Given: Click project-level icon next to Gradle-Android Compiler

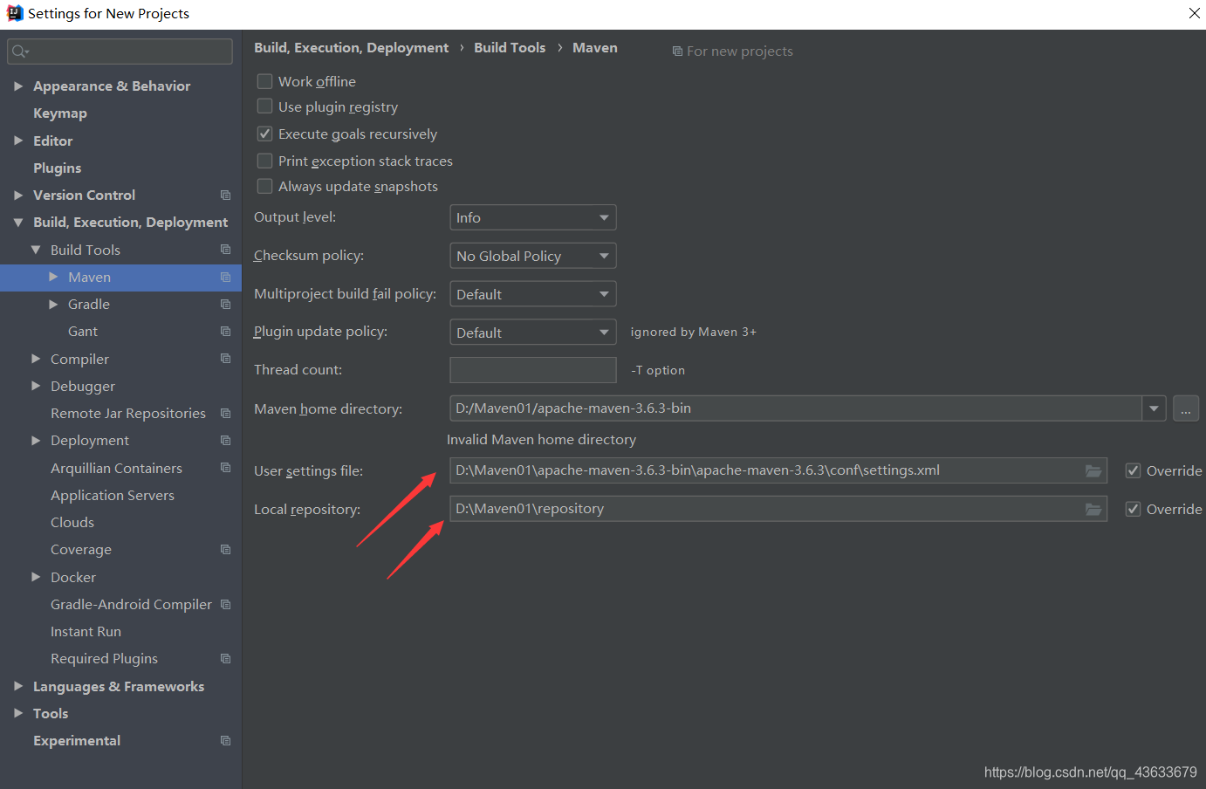Looking at the screenshot, I should tap(225, 604).
